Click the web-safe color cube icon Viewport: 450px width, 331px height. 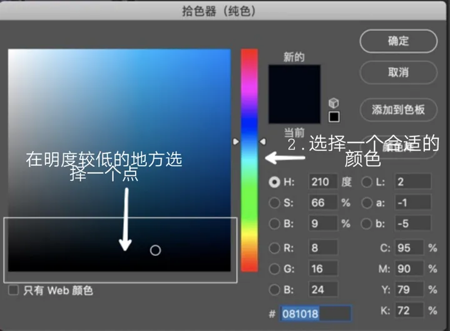pos(334,103)
